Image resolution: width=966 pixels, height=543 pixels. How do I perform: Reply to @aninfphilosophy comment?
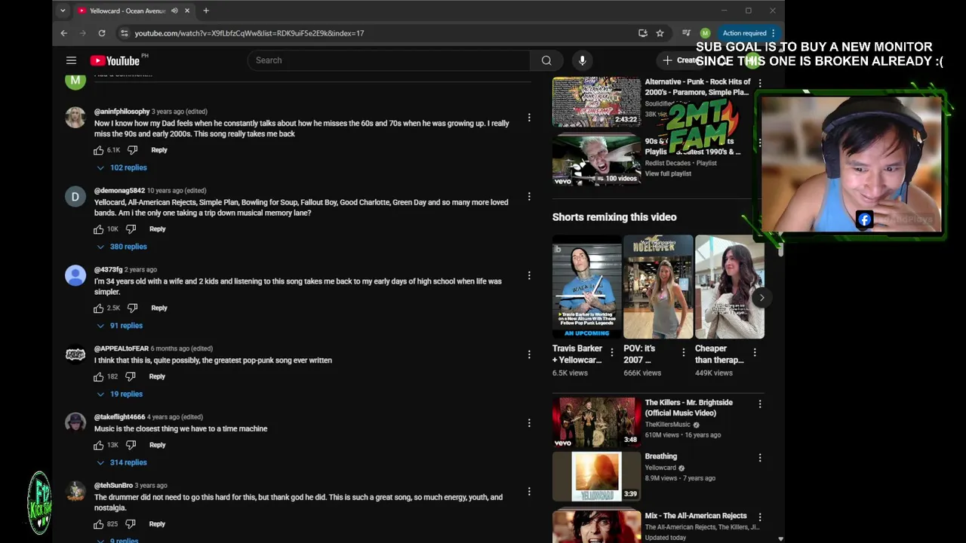(x=159, y=150)
